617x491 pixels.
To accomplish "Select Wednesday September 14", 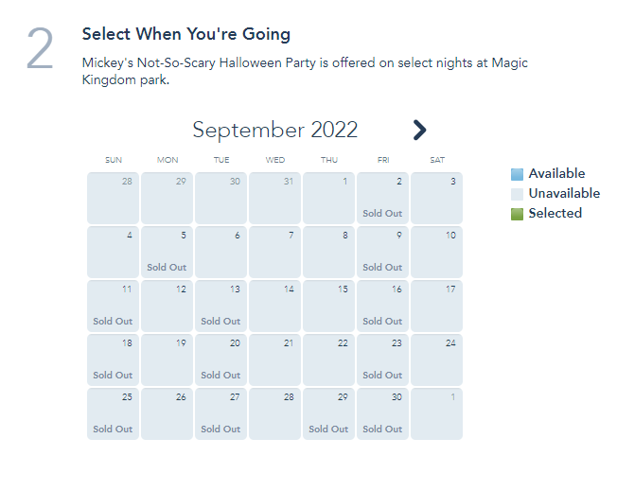I will tap(274, 306).
